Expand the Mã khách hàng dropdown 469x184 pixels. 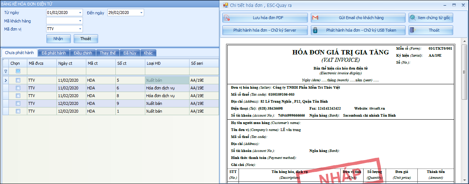click(x=80, y=21)
